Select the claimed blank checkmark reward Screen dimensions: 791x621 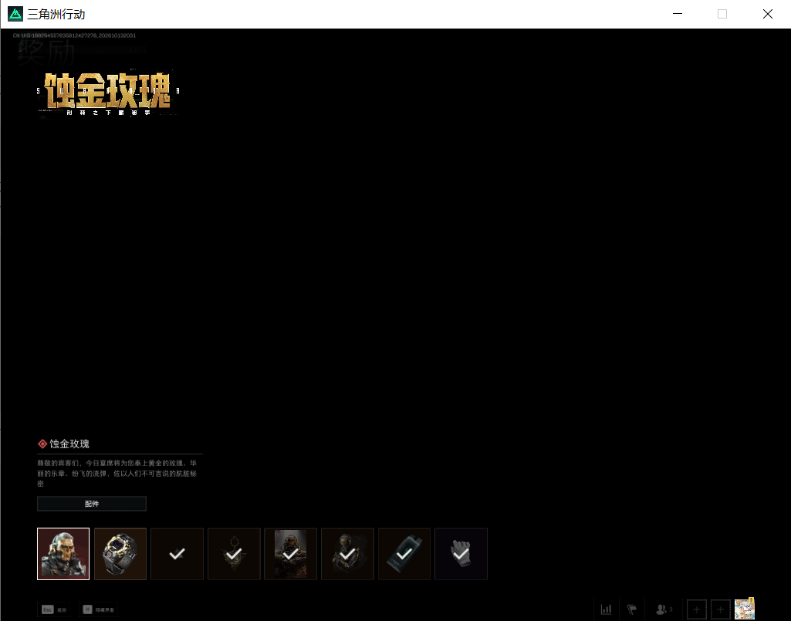coord(177,554)
